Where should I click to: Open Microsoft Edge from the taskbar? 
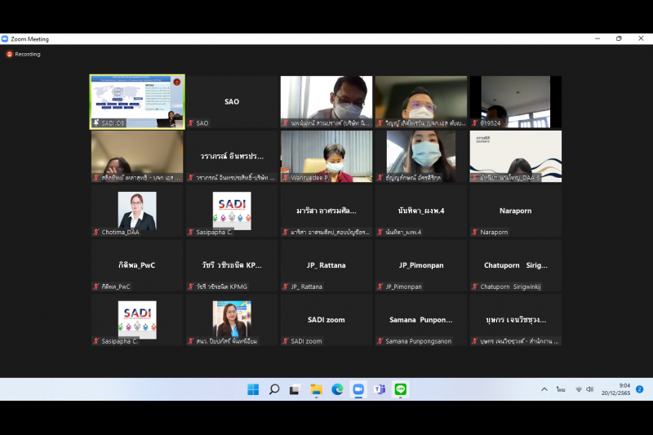pyautogui.click(x=337, y=389)
